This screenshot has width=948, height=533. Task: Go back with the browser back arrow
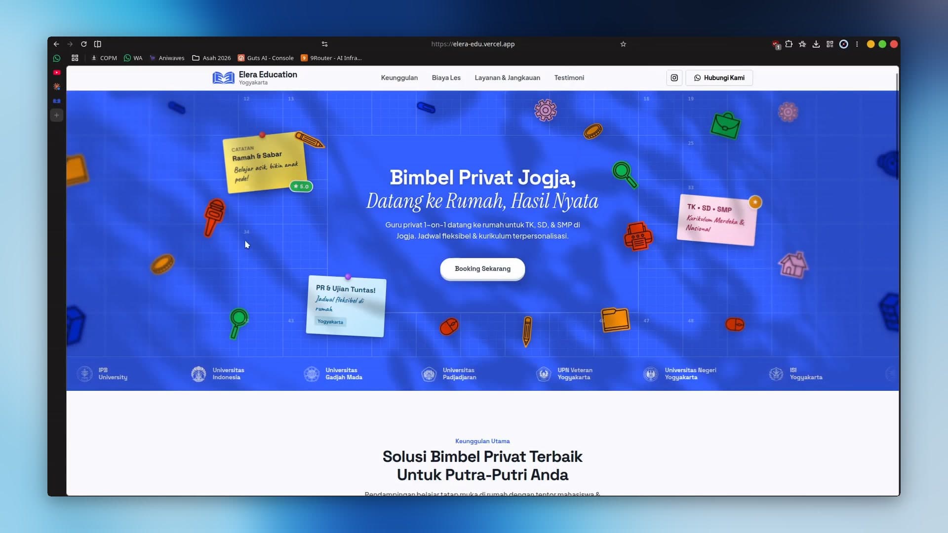click(56, 44)
